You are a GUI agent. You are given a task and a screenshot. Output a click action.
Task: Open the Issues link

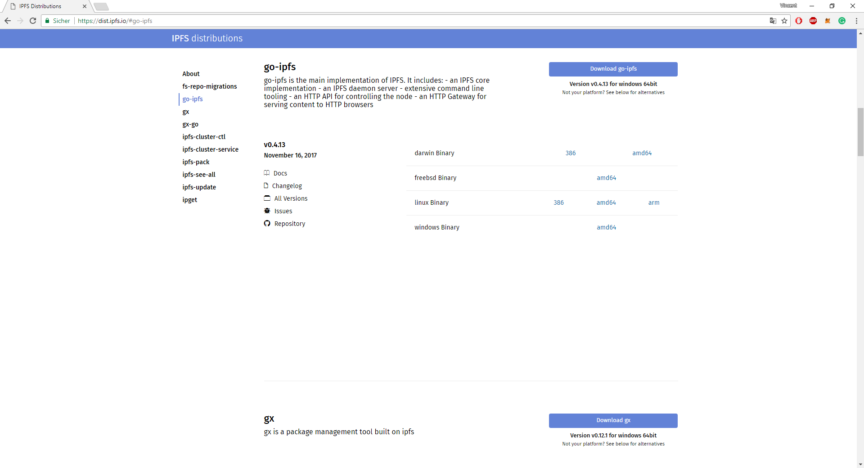pos(283,211)
